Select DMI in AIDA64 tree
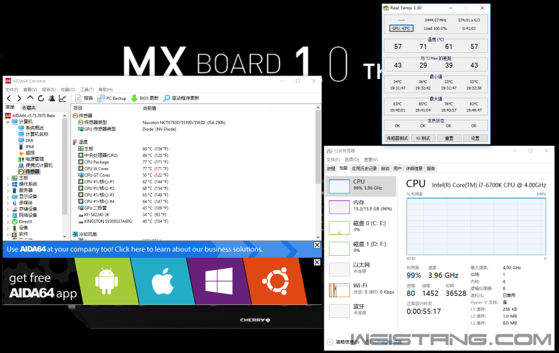 [x=26, y=140]
